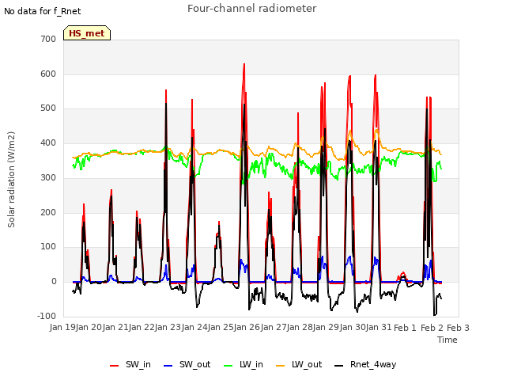
Task: Click the 400 y-axis tick label
Action: (48, 142)
